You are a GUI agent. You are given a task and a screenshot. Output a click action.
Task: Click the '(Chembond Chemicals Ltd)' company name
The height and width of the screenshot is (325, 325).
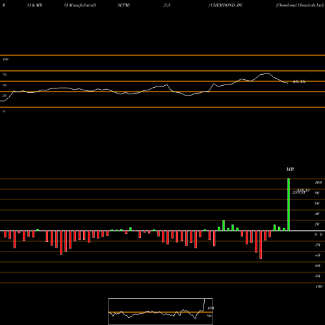[x=300, y=5]
